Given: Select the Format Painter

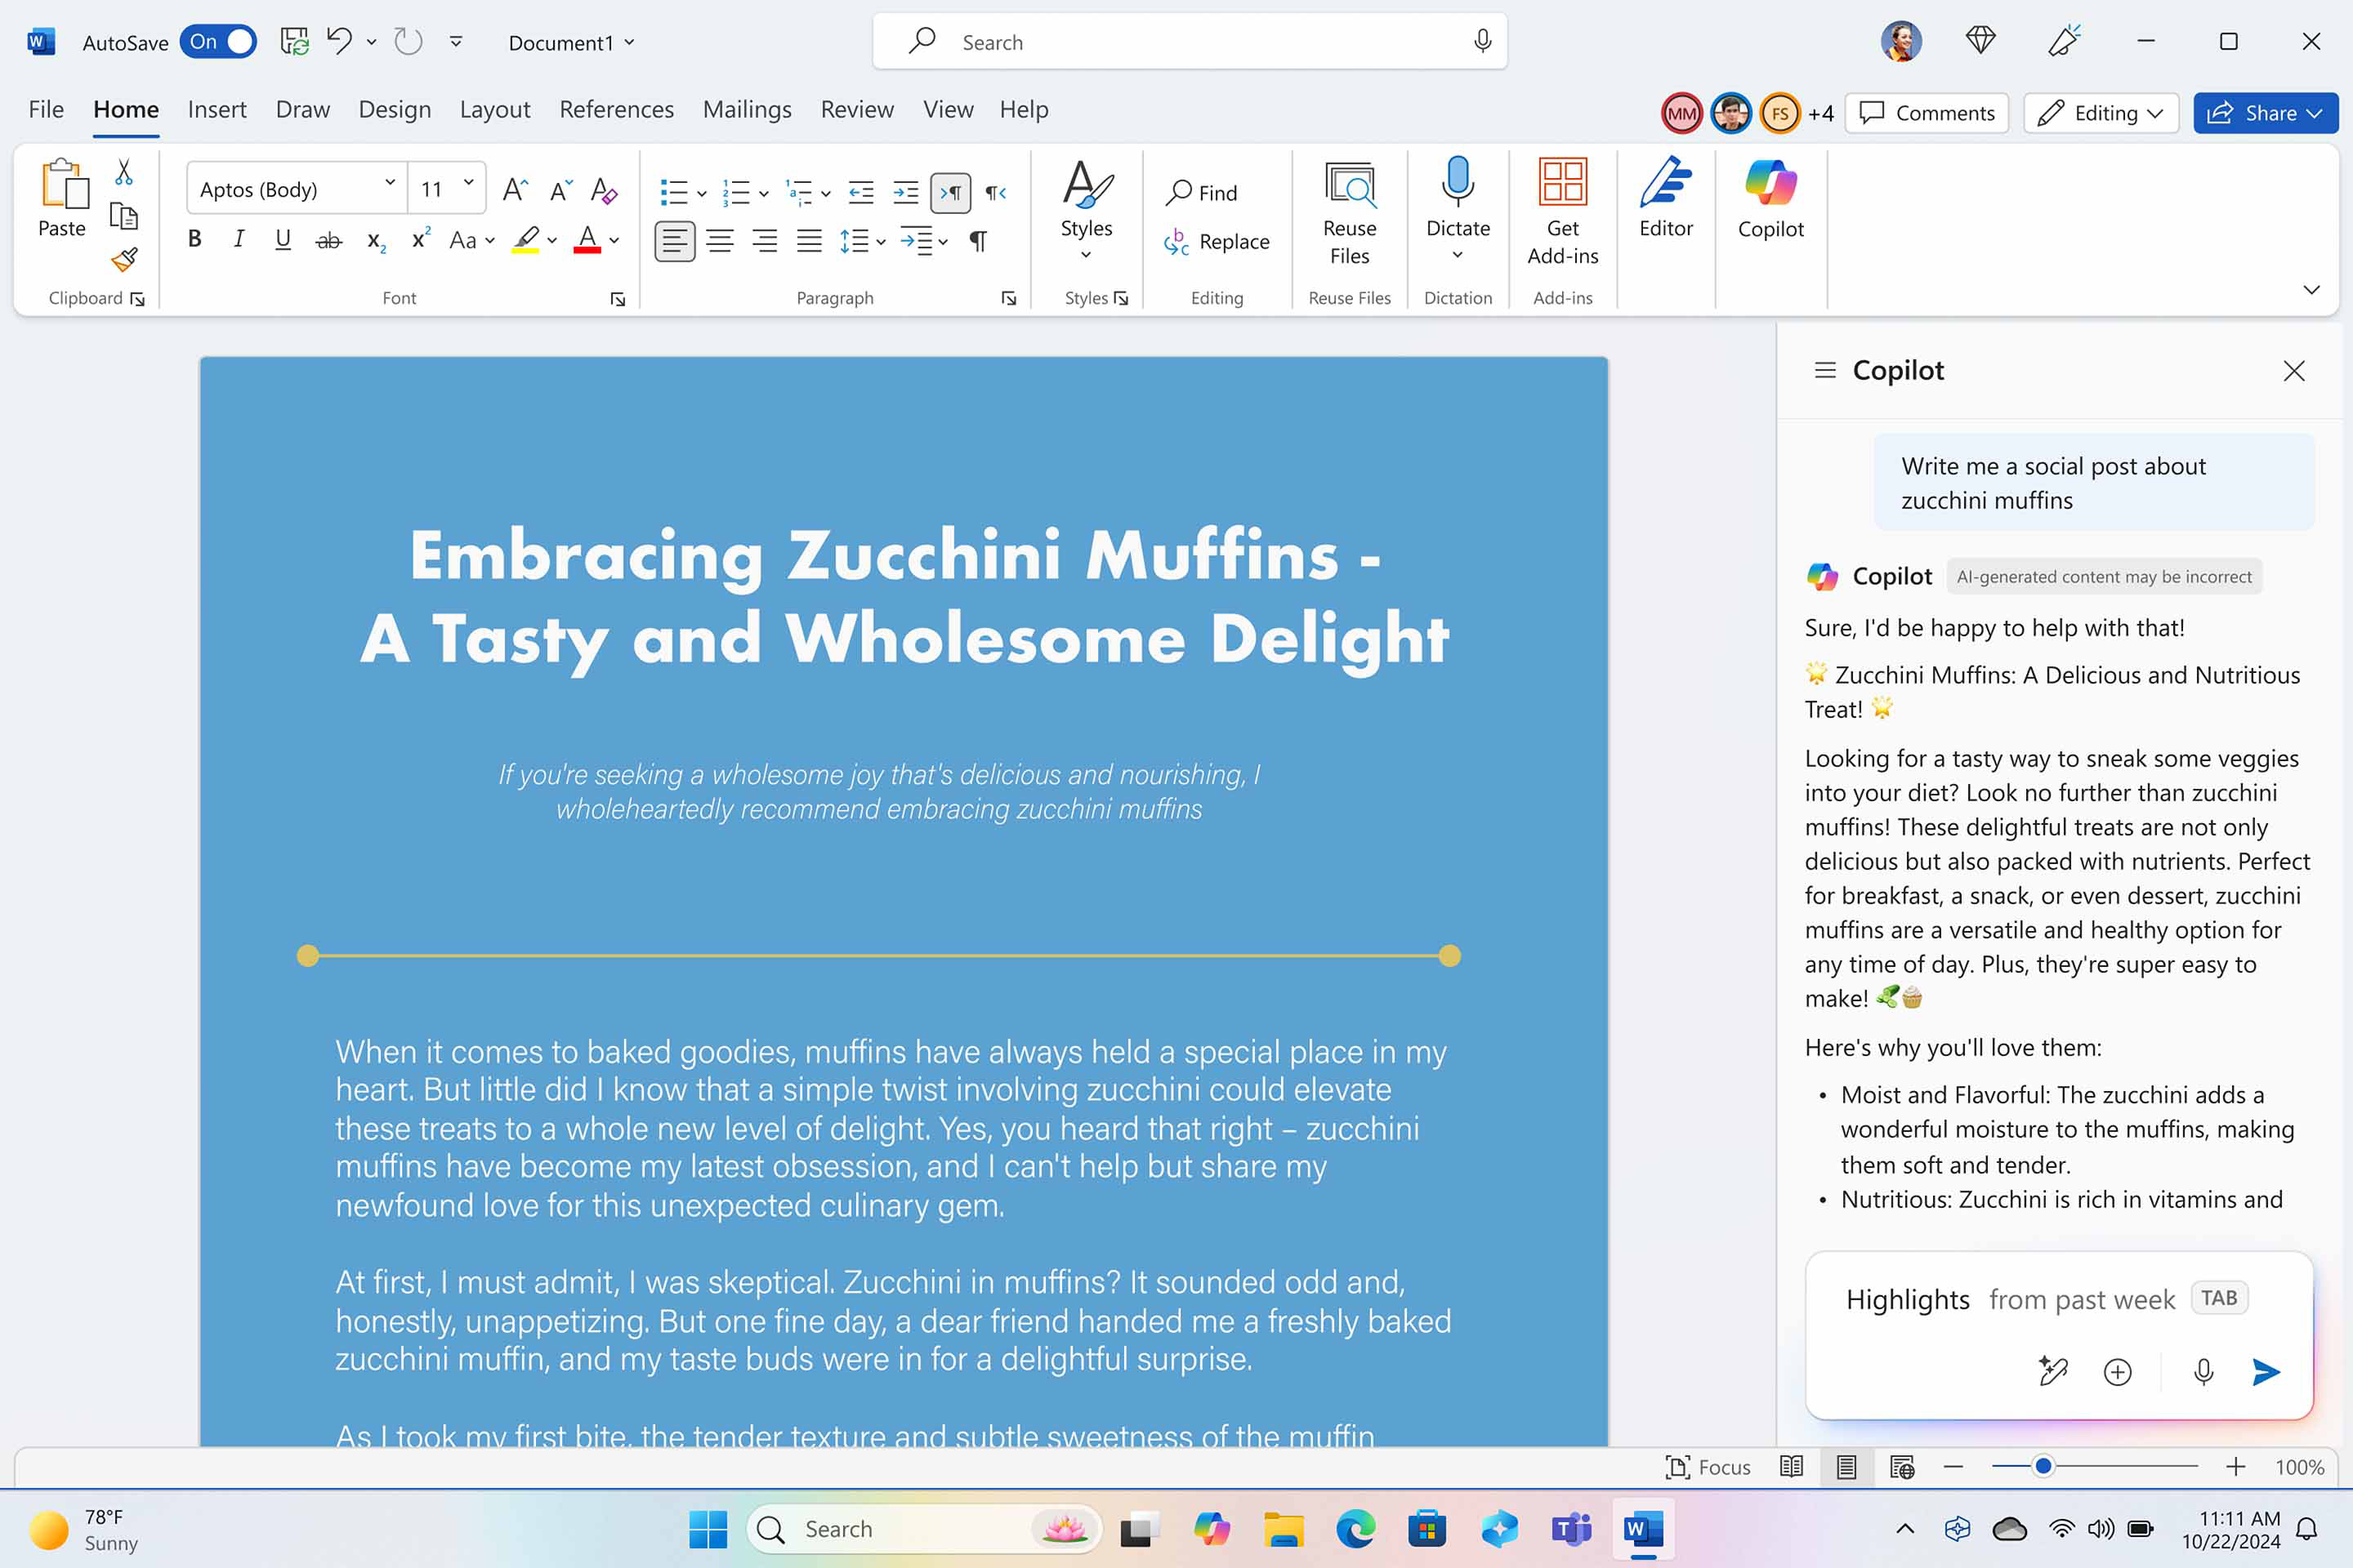Looking at the screenshot, I should 124,259.
